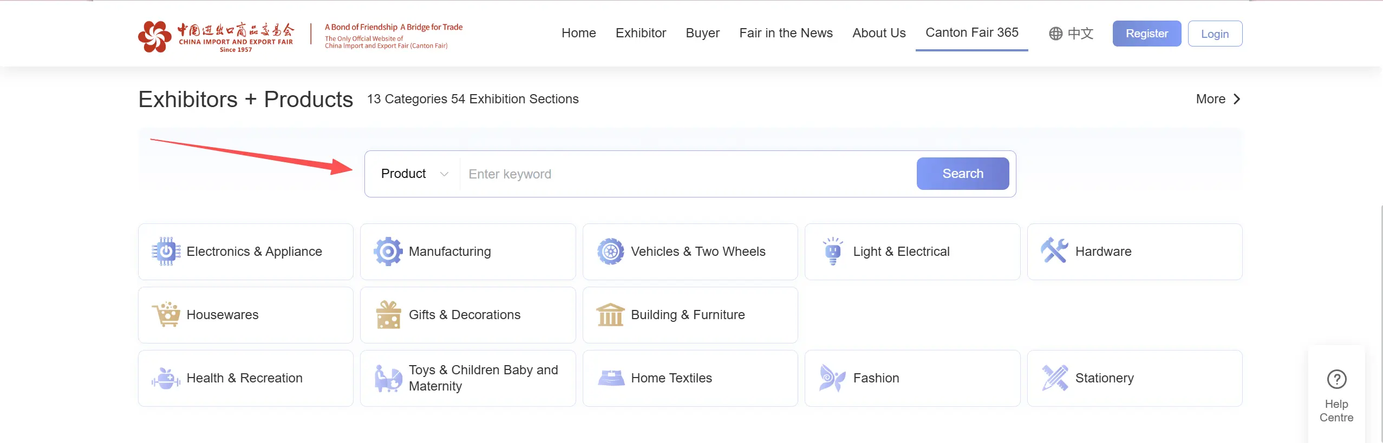Open the Fashion category label
Image resolution: width=1383 pixels, height=443 pixels.
pyautogui.click(x=876, y=378)
